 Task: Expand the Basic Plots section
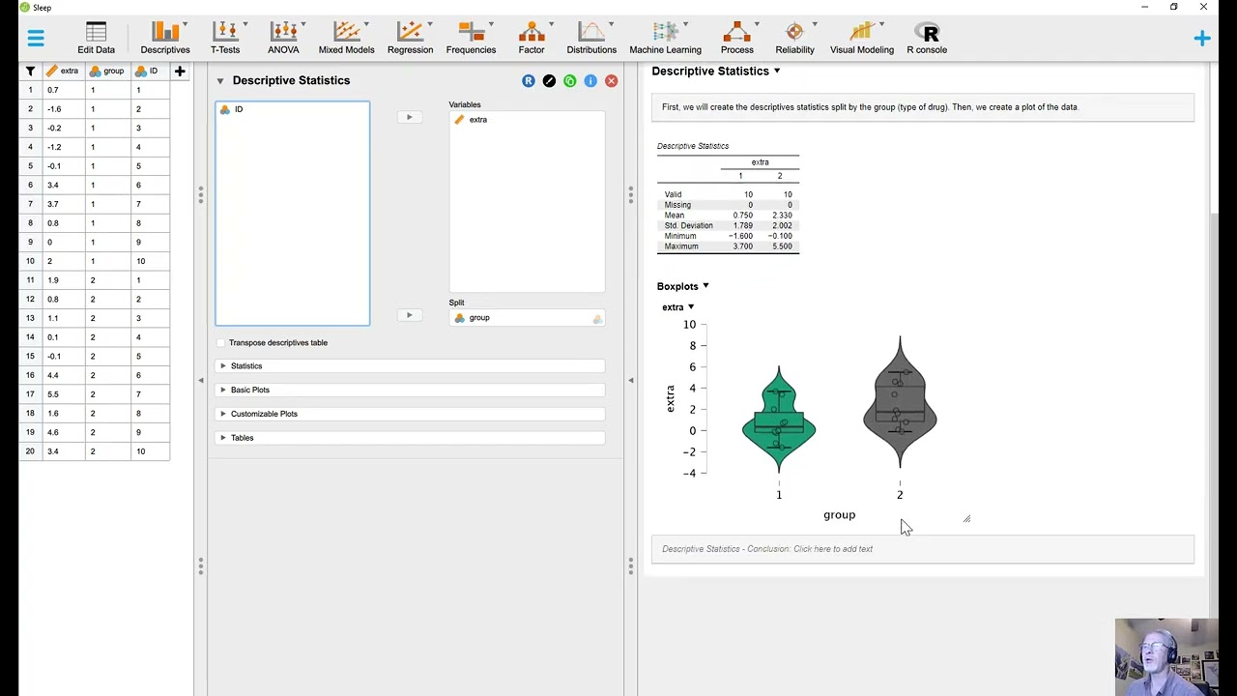pos(410,390)
